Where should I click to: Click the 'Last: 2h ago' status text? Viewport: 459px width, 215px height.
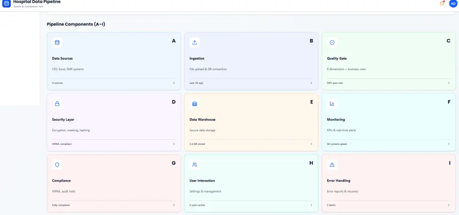click(196, 83)
